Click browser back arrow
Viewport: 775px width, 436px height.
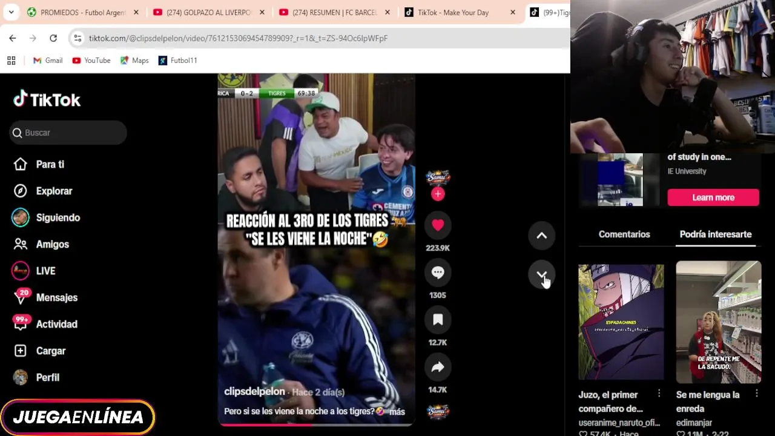pos(13,38)
